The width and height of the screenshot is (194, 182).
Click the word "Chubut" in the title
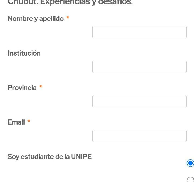[x=22, y=2]
